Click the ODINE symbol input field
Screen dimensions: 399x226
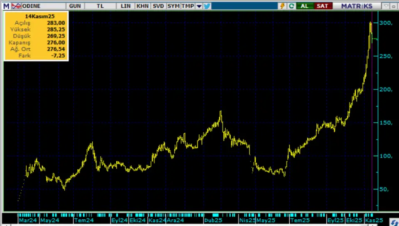pos(44,6)
